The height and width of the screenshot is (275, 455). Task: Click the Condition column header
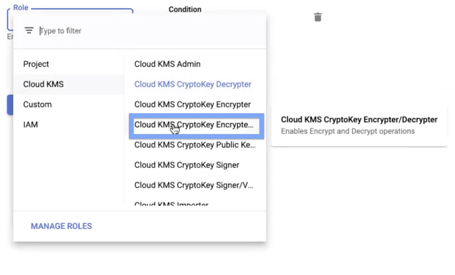[x=185, y=9]
